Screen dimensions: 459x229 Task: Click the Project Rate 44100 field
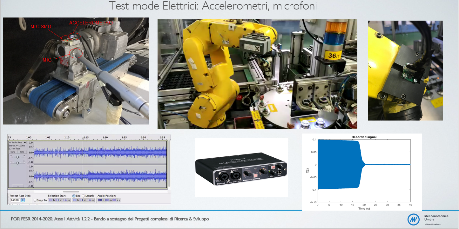(x=15, y=200)
